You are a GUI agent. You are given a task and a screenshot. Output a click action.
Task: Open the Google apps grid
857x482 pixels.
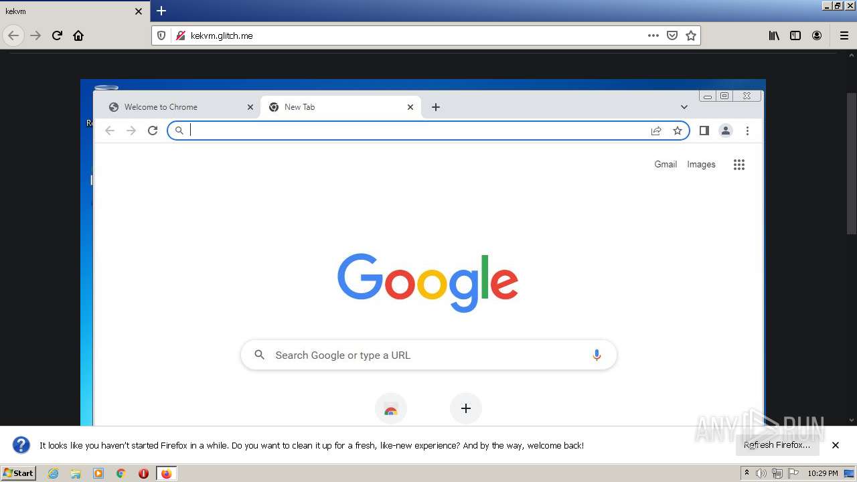[739, 165]
